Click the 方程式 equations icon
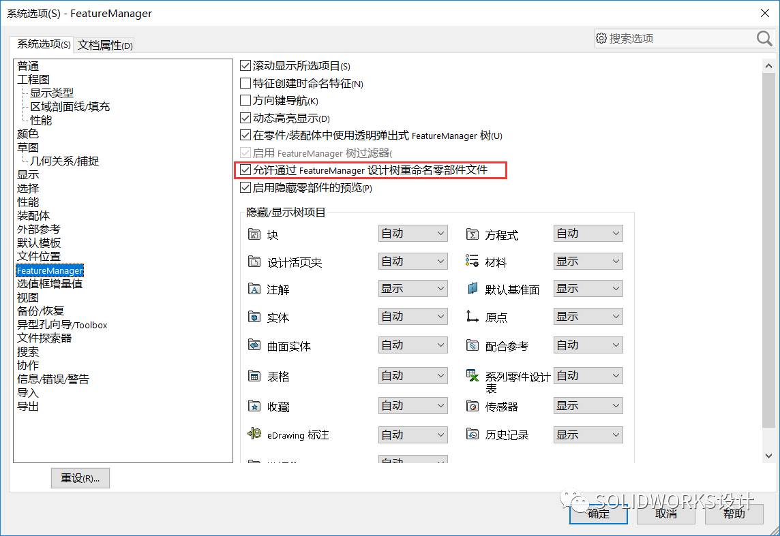This screenshot has width=780, height=536. pos(472,234)
